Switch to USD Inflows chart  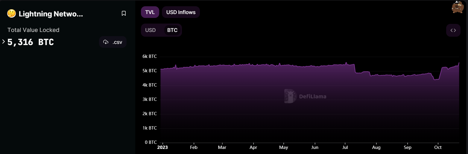coord(181,12)
